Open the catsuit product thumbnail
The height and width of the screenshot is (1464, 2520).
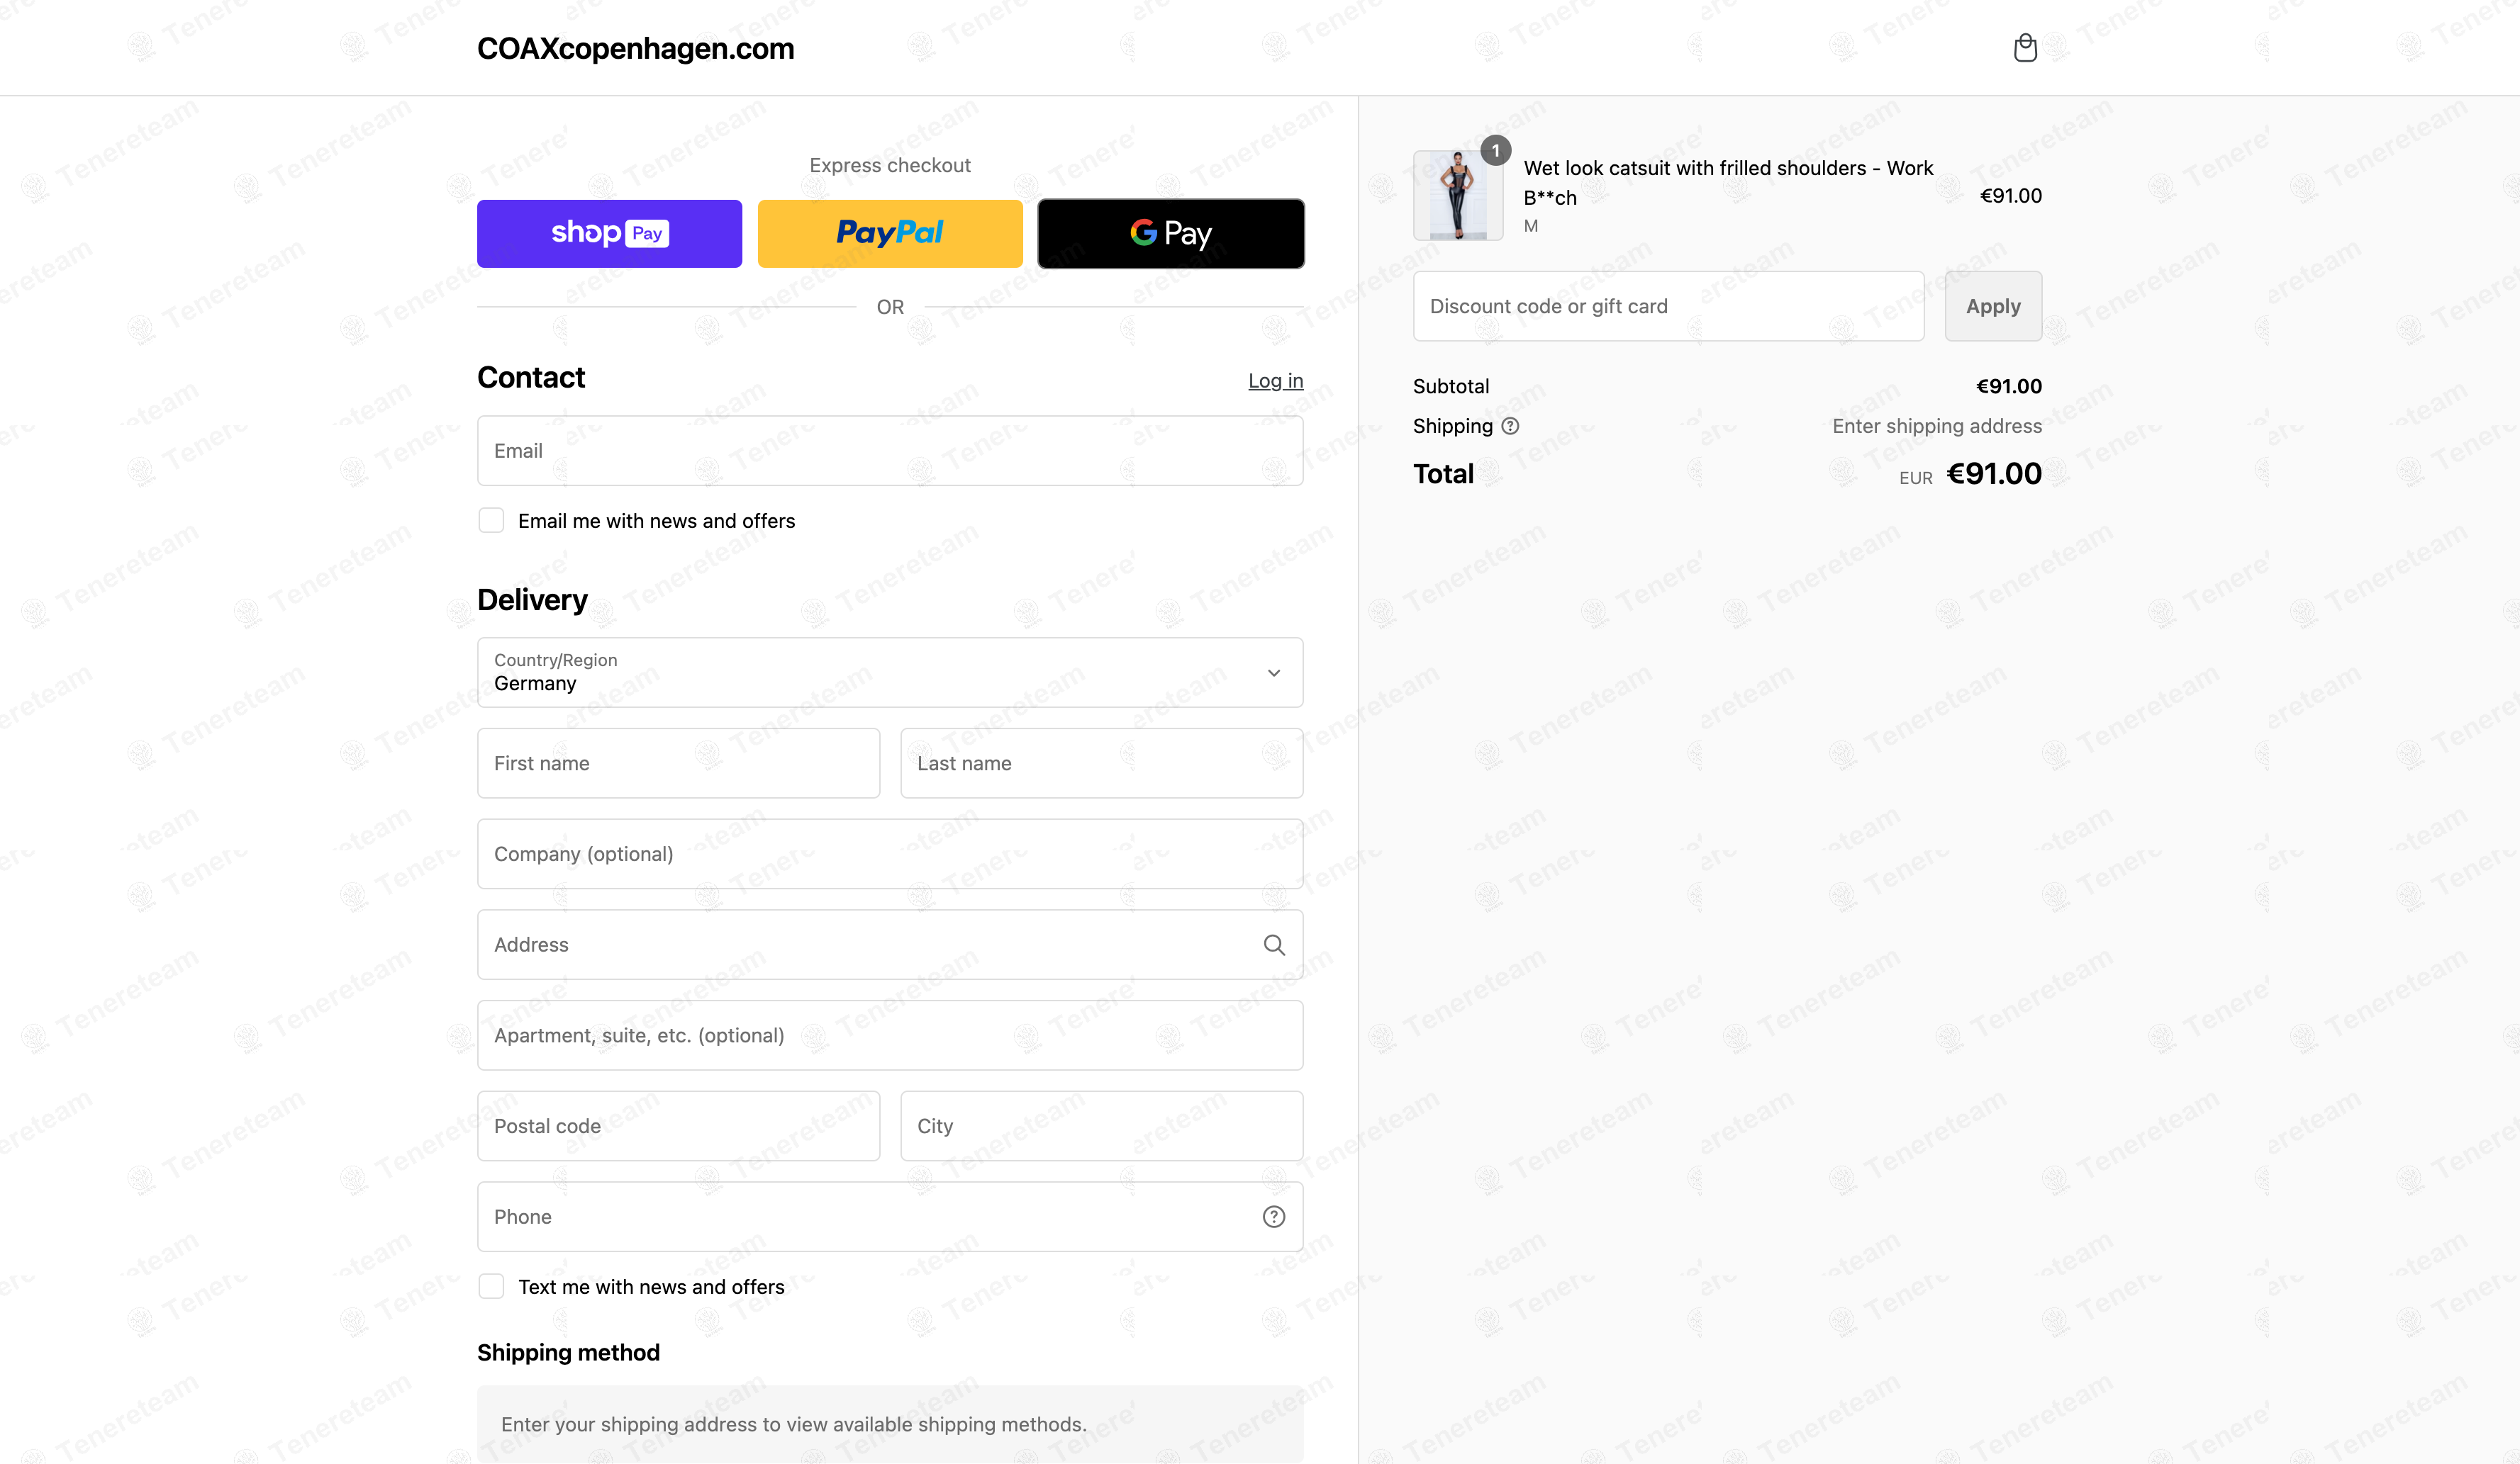[x=1457, y=196]
